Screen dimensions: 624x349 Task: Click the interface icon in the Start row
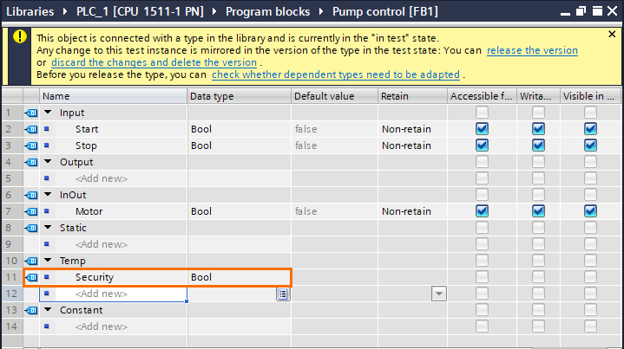click(x=31, y=129)
